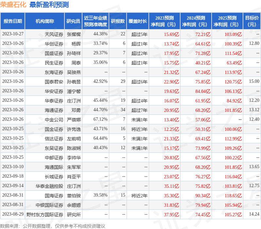The image size is (261, 229).
Task: Select the 研究员 column header
Action: coord(73,21)
